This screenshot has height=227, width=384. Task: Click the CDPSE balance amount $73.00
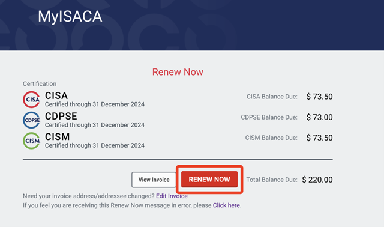tap(319, 117)
